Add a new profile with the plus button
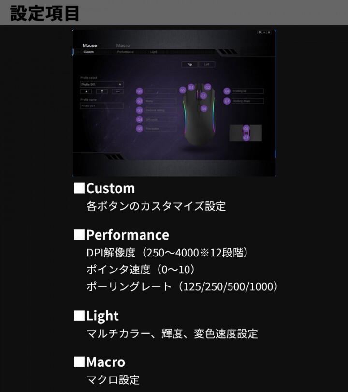The height and width of the screenshot is (392, 348). coord(86,92)
